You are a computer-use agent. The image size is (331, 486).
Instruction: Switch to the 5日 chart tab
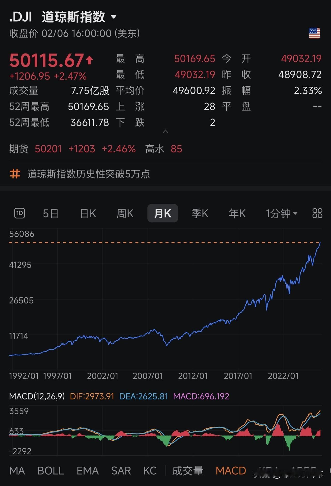click(x=51, y=214)
